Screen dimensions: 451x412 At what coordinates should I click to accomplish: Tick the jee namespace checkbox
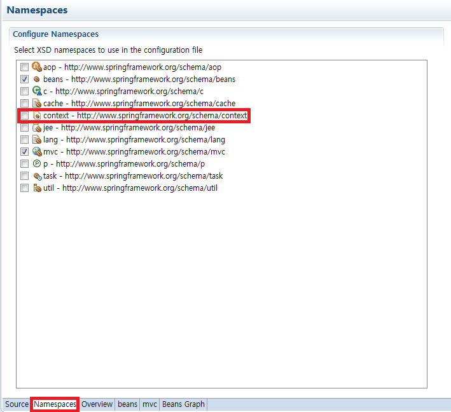point(24,127)
